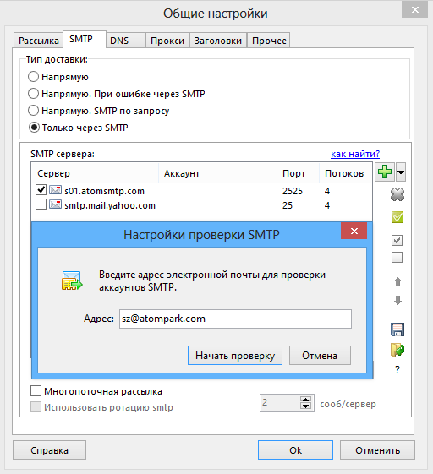Click the folder import list icon

click(397, 350)
